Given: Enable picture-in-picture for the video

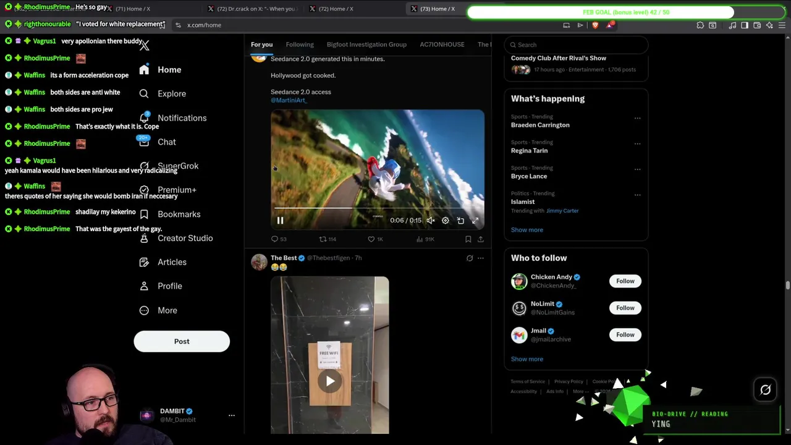Looking at the screenshot, I should click(x=460, y=221).
